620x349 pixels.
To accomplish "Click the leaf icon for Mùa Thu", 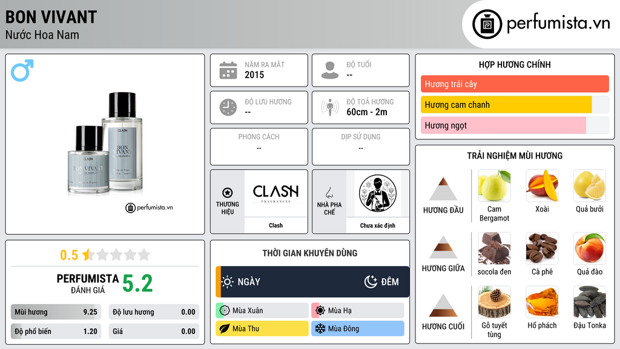I will coord(225,328).
